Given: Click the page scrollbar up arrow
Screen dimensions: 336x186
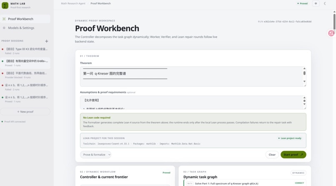Looking at the screenshot, I should pos(334,12).
